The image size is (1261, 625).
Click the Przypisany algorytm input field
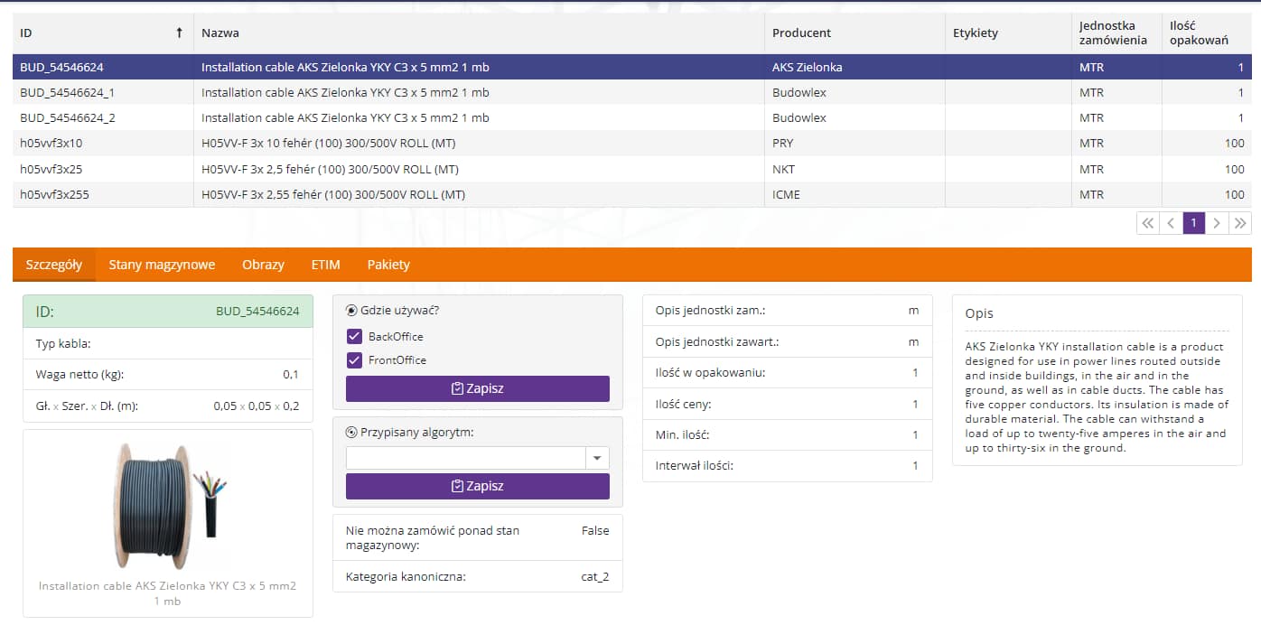tap(465, 458)
